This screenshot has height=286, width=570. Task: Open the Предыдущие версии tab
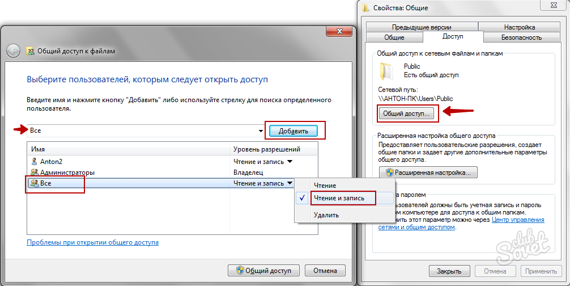420,27
